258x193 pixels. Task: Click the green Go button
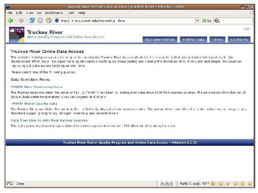click(206, 20)
